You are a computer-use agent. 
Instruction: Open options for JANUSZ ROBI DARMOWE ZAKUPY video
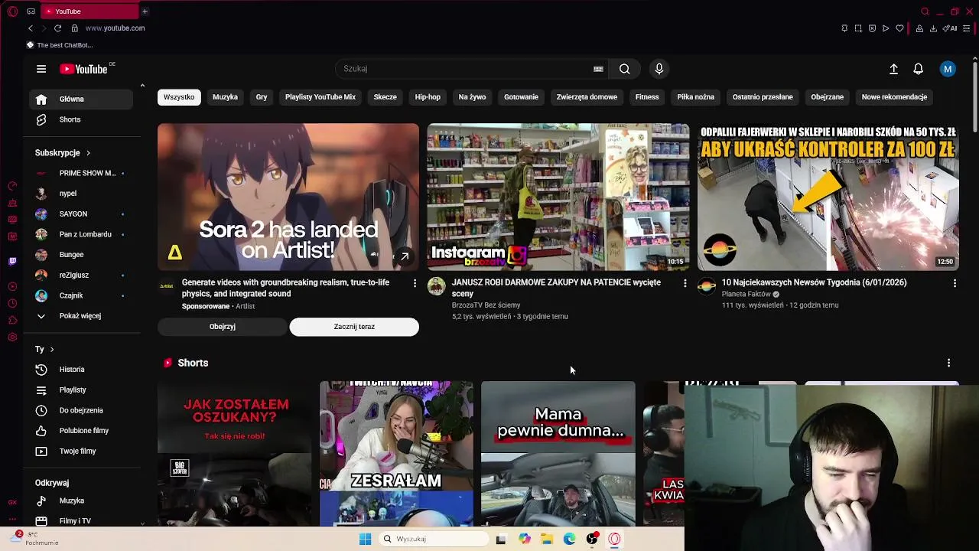685,283
